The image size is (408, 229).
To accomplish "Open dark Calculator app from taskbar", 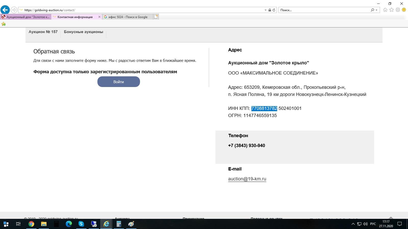I will pyautogui.click(x=56, y=224).
